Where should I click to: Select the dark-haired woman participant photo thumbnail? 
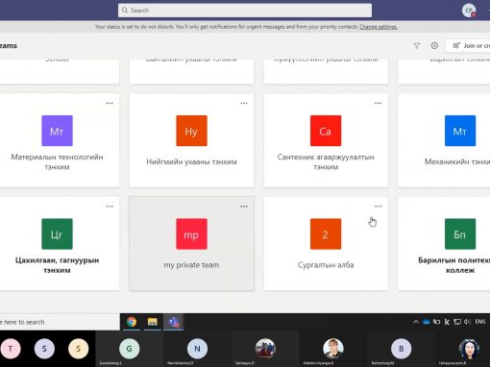(x=469, y=349)
